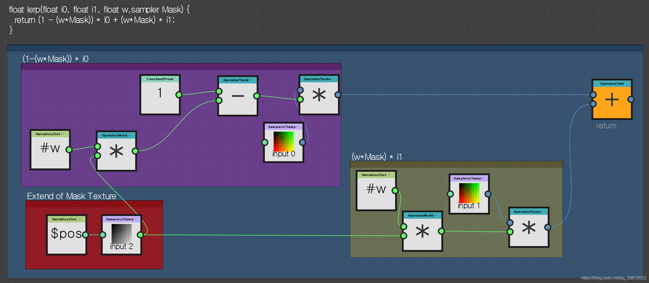Select the input 0 sampler node
The width and height of the screenshot is (649, 283).
click(x=284, y=143)
